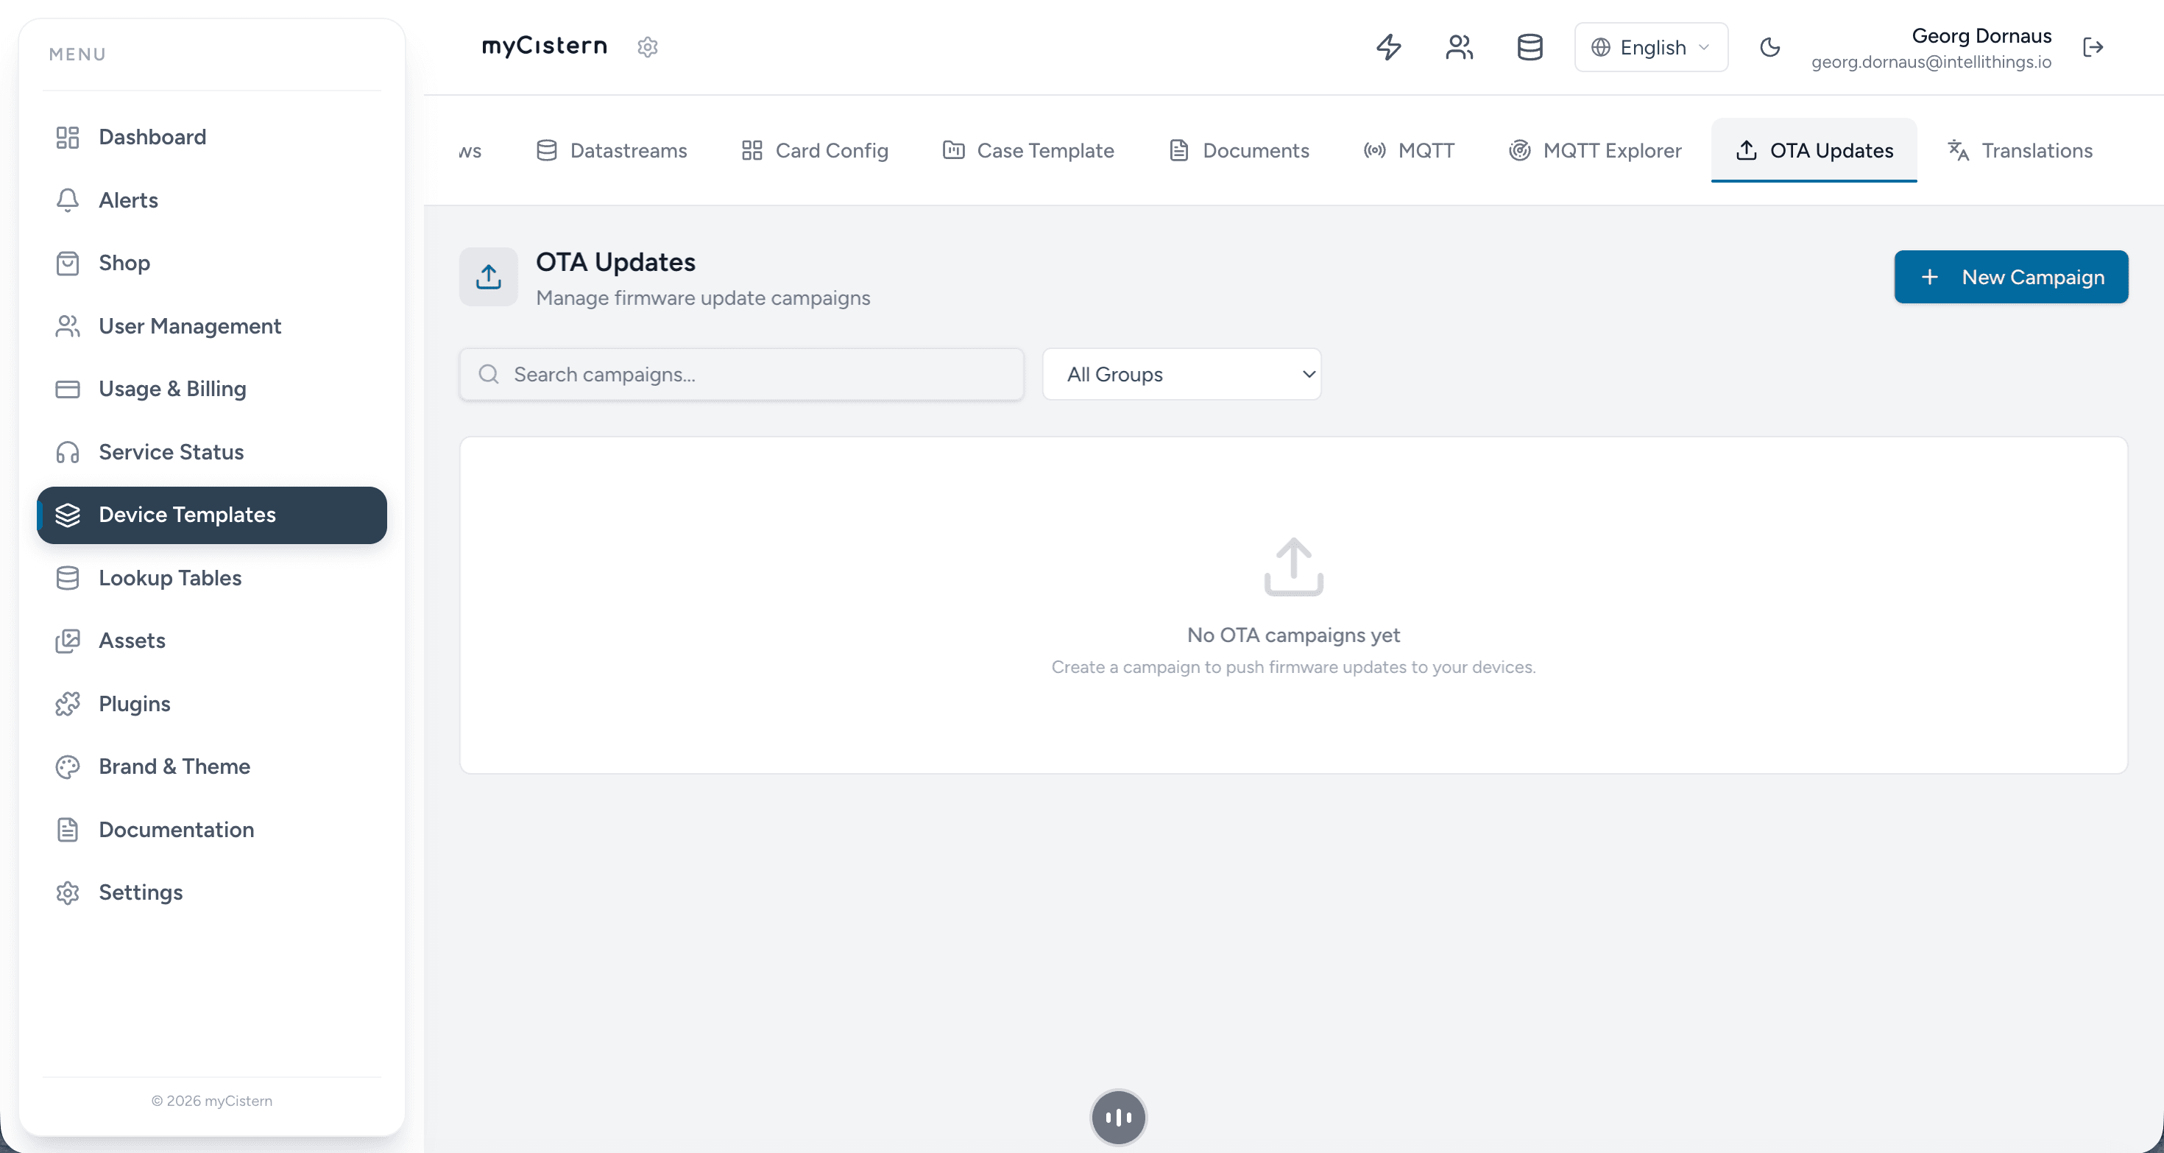Click the Plugins puzzle icon
Image resolution: width=2164 pixels, height=1153 pixels.
67,704
